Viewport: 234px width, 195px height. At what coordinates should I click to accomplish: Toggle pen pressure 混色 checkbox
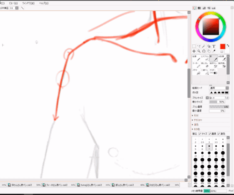coord(219,134)
